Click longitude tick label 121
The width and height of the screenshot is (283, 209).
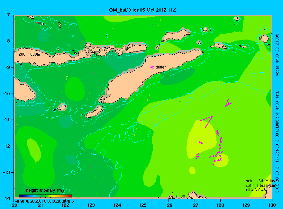40,205
